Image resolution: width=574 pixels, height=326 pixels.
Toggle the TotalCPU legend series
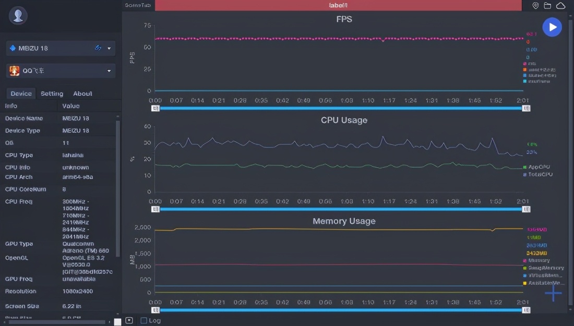539,174
